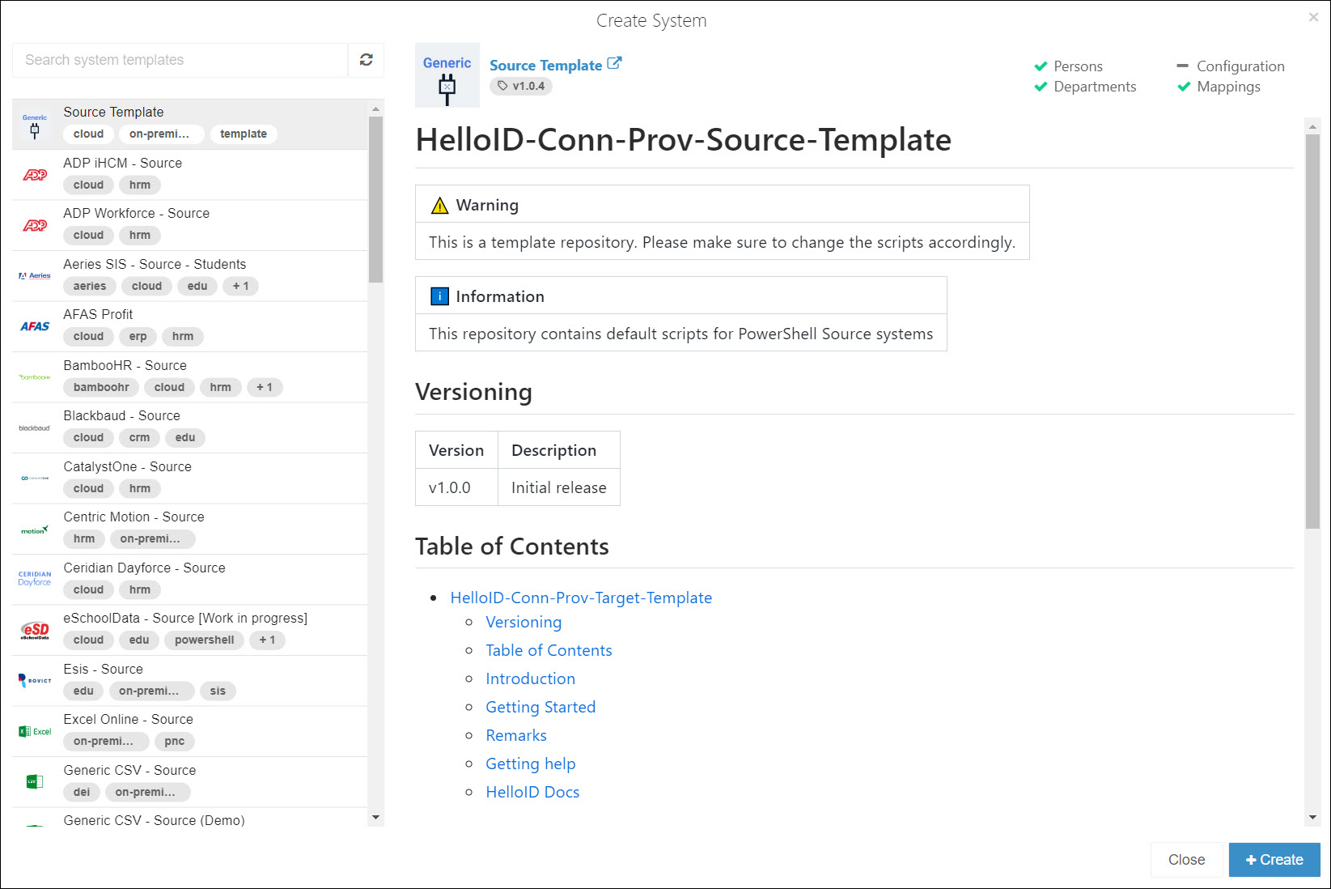Select the AFAS Profit template
1331x889 pixels.
(190, 326)
